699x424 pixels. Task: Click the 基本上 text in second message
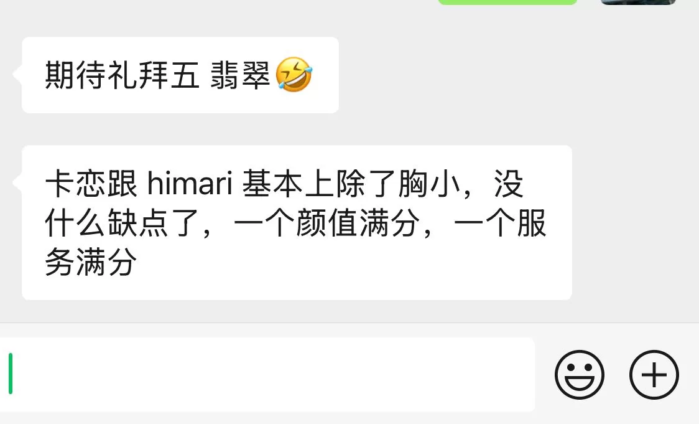click(x=288, y=184)
